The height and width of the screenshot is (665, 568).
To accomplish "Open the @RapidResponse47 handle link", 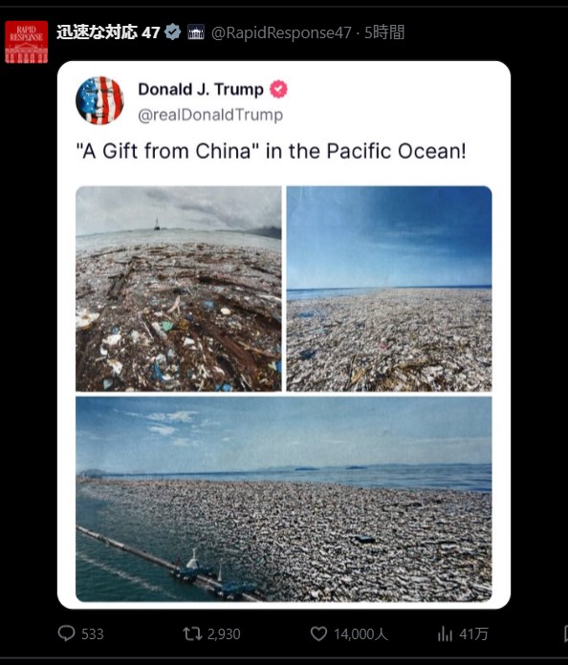I will tap(281, 32).
